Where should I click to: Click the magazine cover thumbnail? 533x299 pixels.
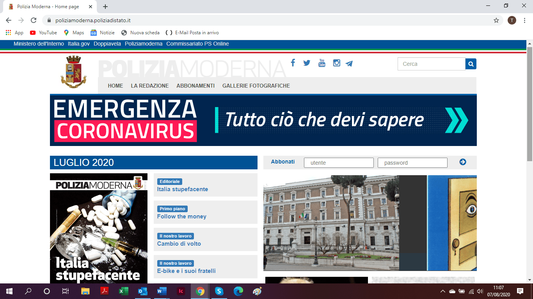tap(99, 228)
